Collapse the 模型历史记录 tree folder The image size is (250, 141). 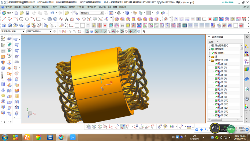209,60
